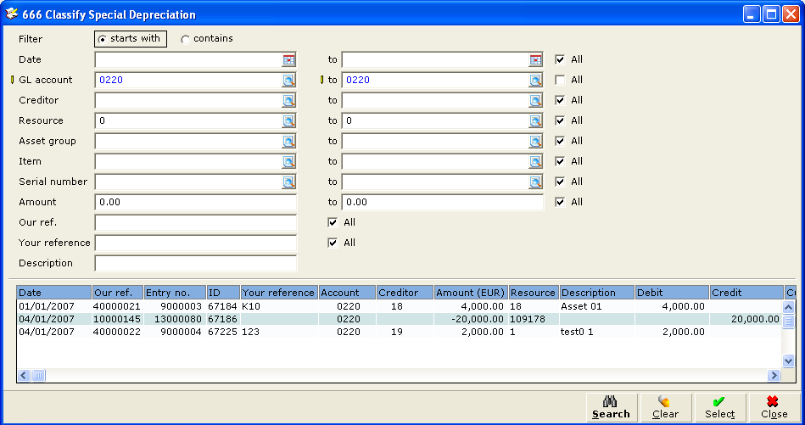Open calendar picker for Date to field
805x425 pixels.
pyautogui.click(x=535, y=60)
